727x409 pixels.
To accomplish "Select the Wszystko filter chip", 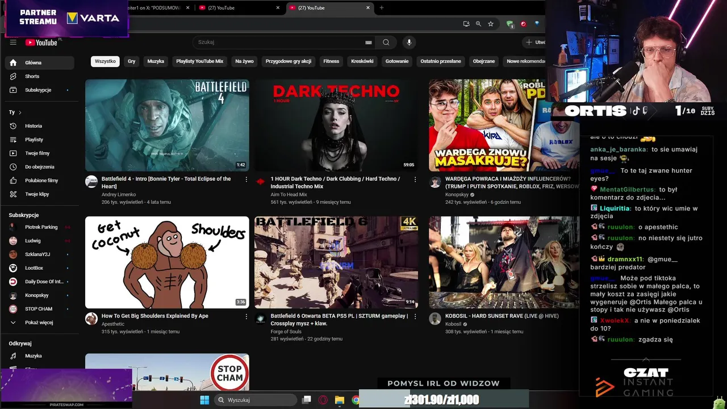I will coord(105,61).
